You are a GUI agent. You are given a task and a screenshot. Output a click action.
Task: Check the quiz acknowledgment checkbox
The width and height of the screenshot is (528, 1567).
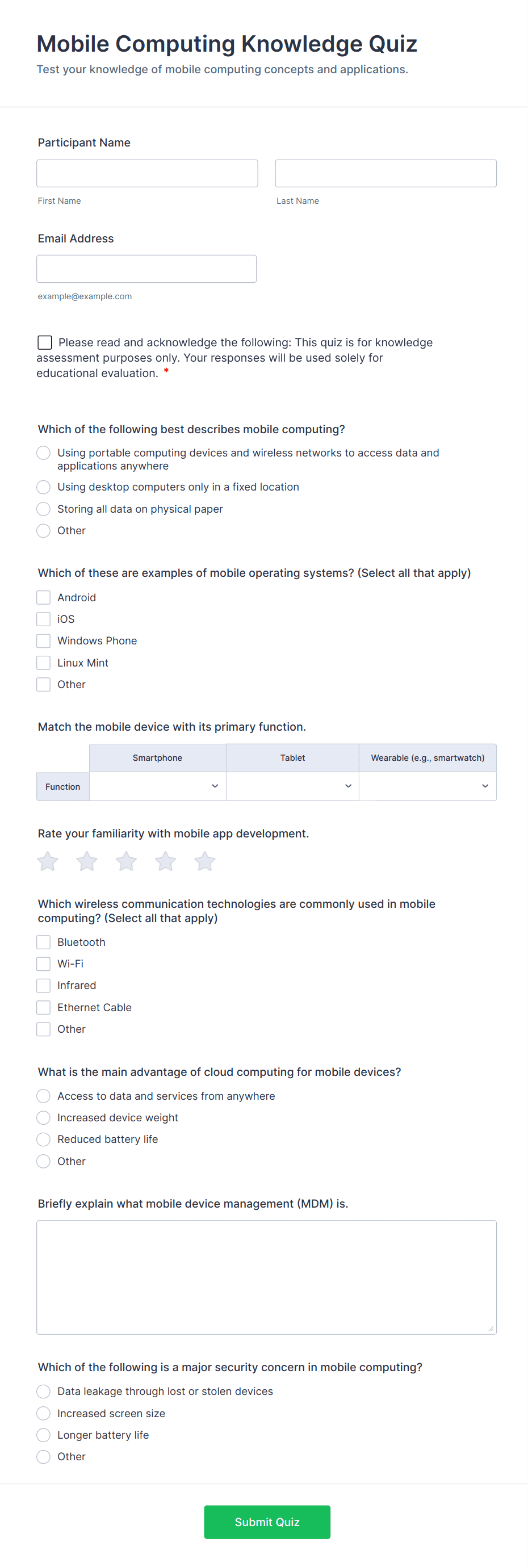44,342
